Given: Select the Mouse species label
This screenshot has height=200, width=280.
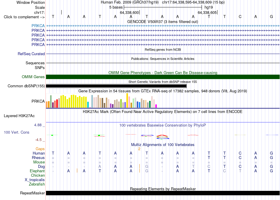Looking at the screenshot, I should (39, 162).
